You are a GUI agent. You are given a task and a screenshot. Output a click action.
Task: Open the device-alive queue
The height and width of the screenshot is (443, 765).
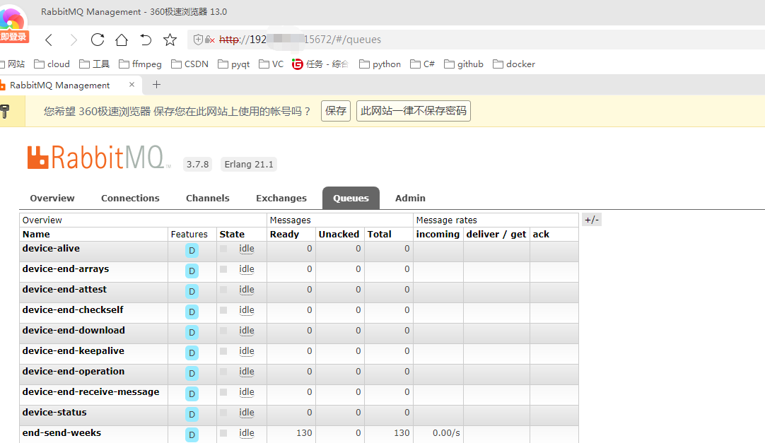coord(51,249)
